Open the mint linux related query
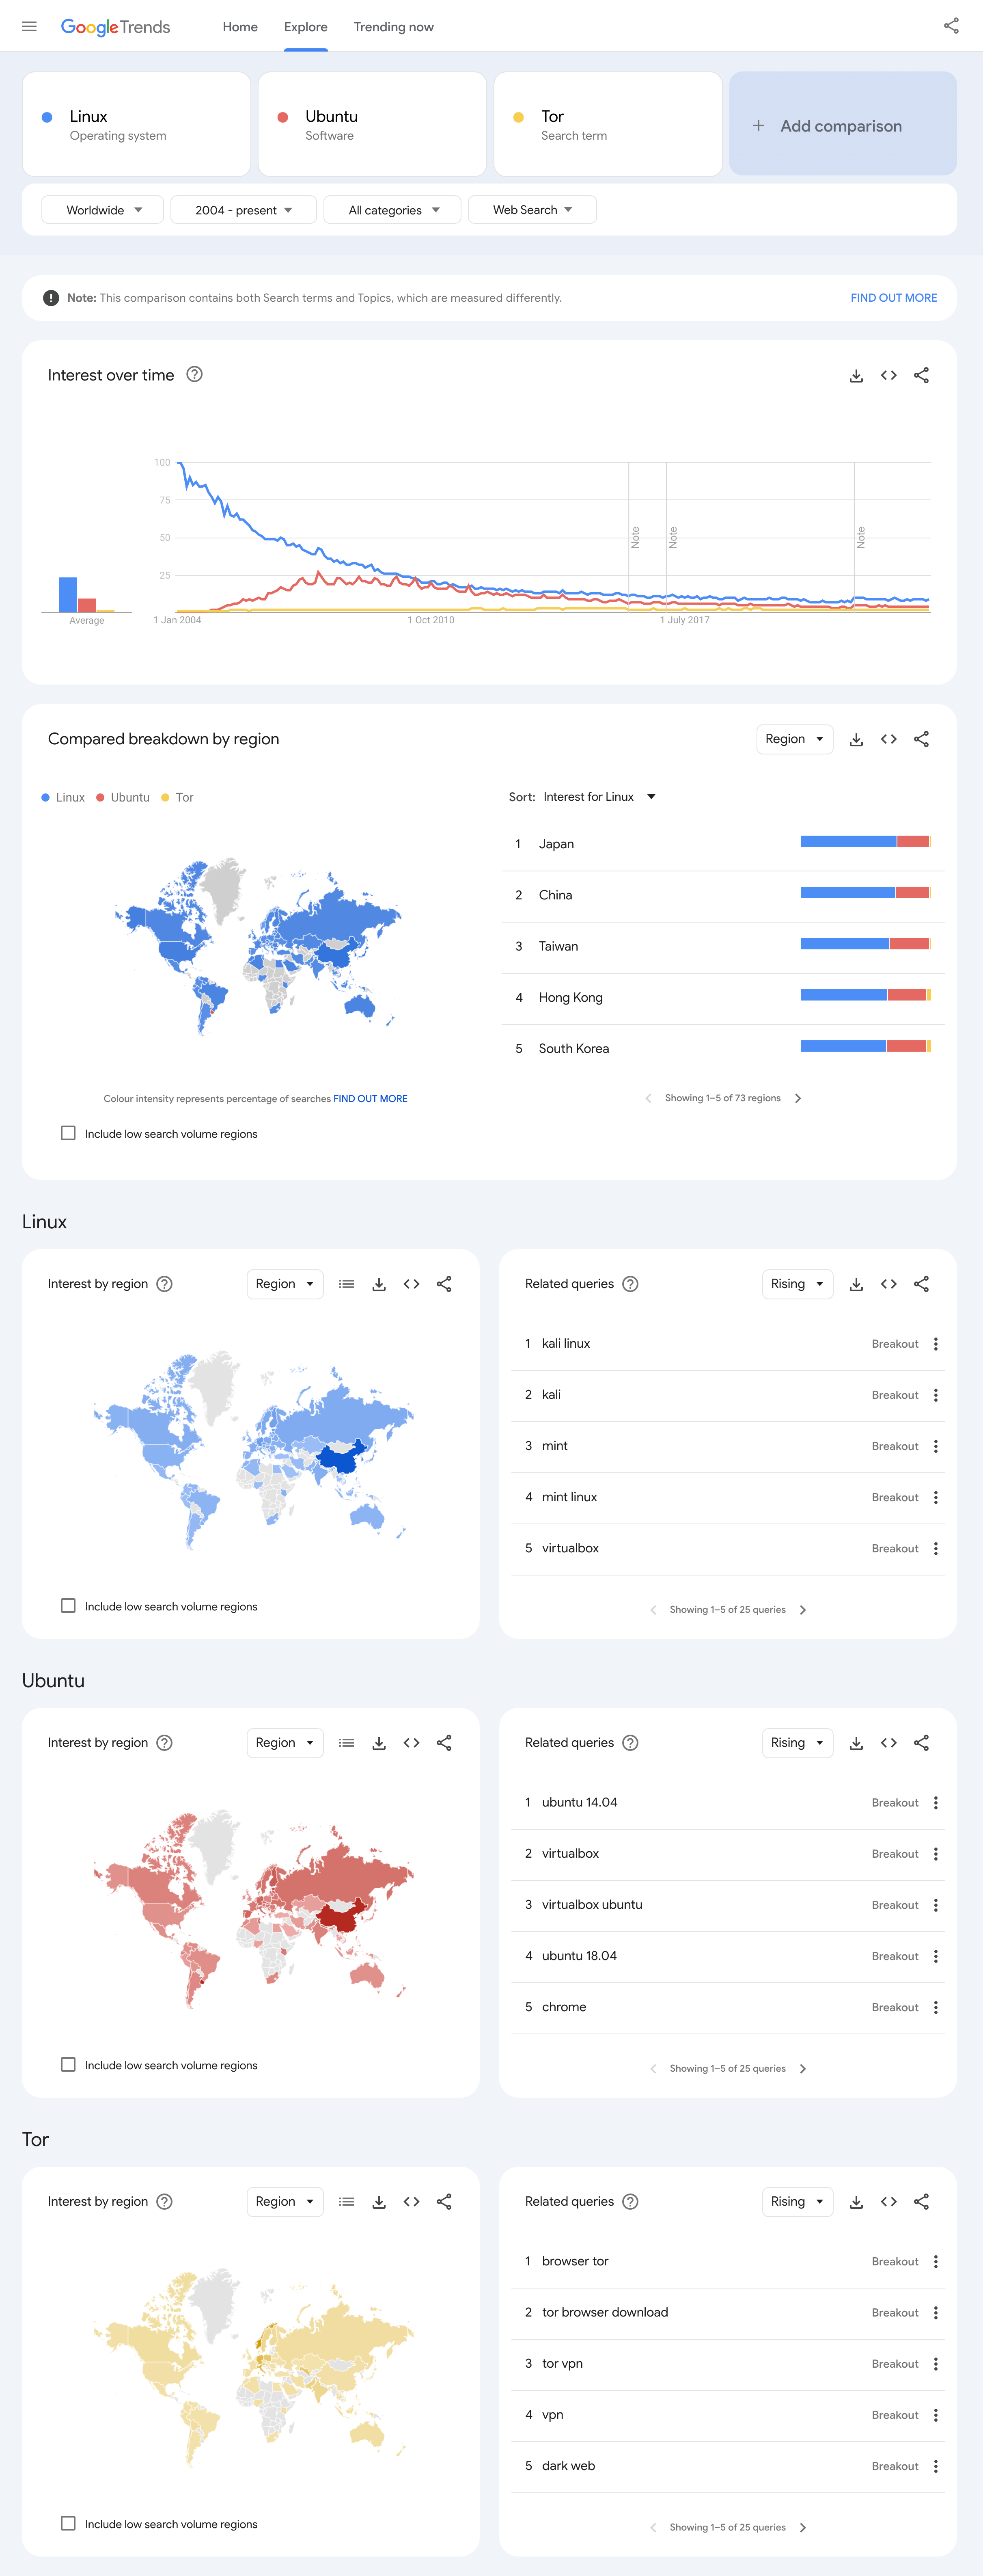The image size is (983, 2576). [569, 1497]
